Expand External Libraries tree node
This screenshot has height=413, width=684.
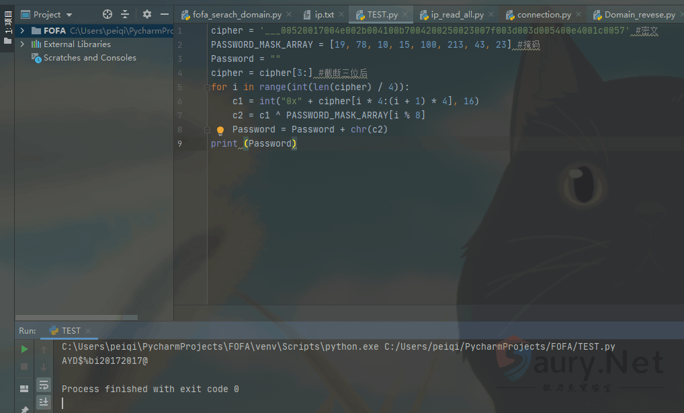(23, 44)
